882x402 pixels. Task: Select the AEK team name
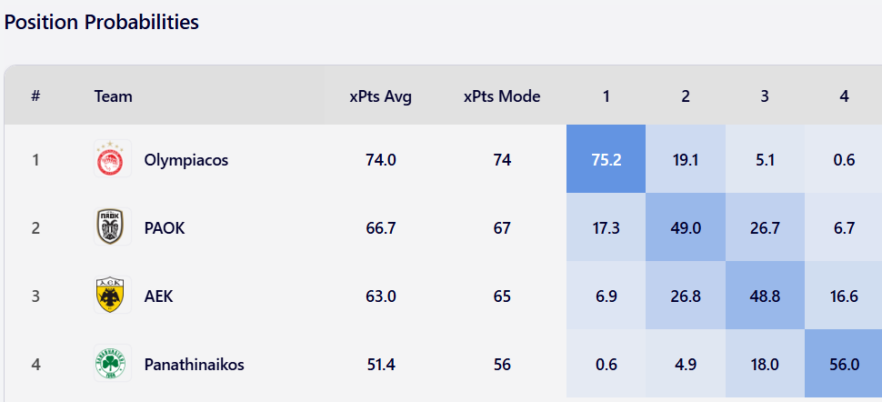tap(158, 296)
